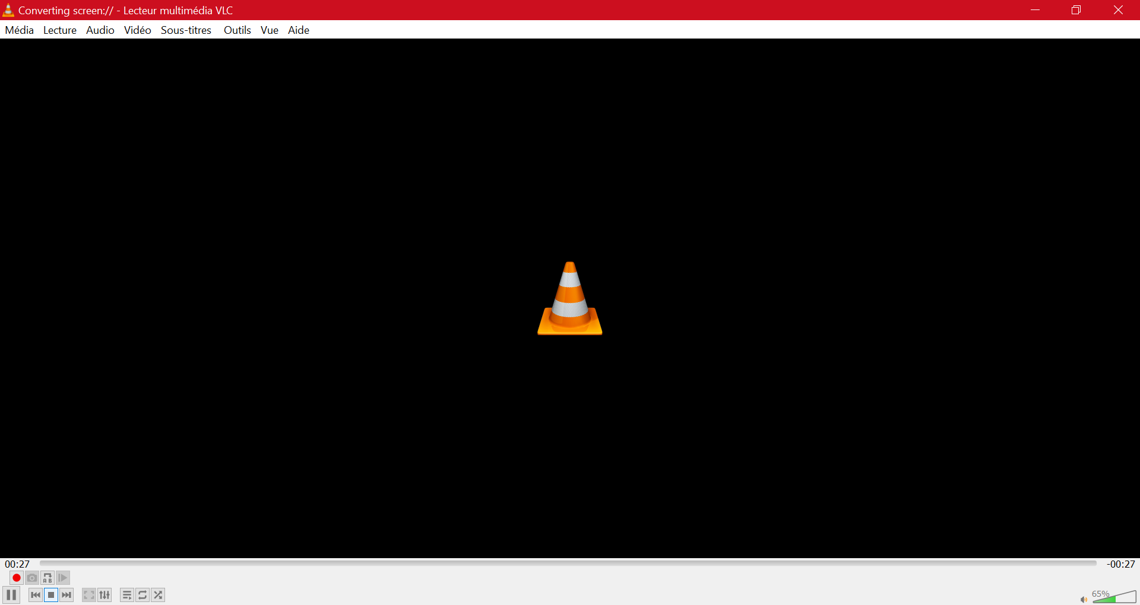Click the playback seek bar
Image resolution: width=1140 pixels, height=605 pixels.
[568, 563]
